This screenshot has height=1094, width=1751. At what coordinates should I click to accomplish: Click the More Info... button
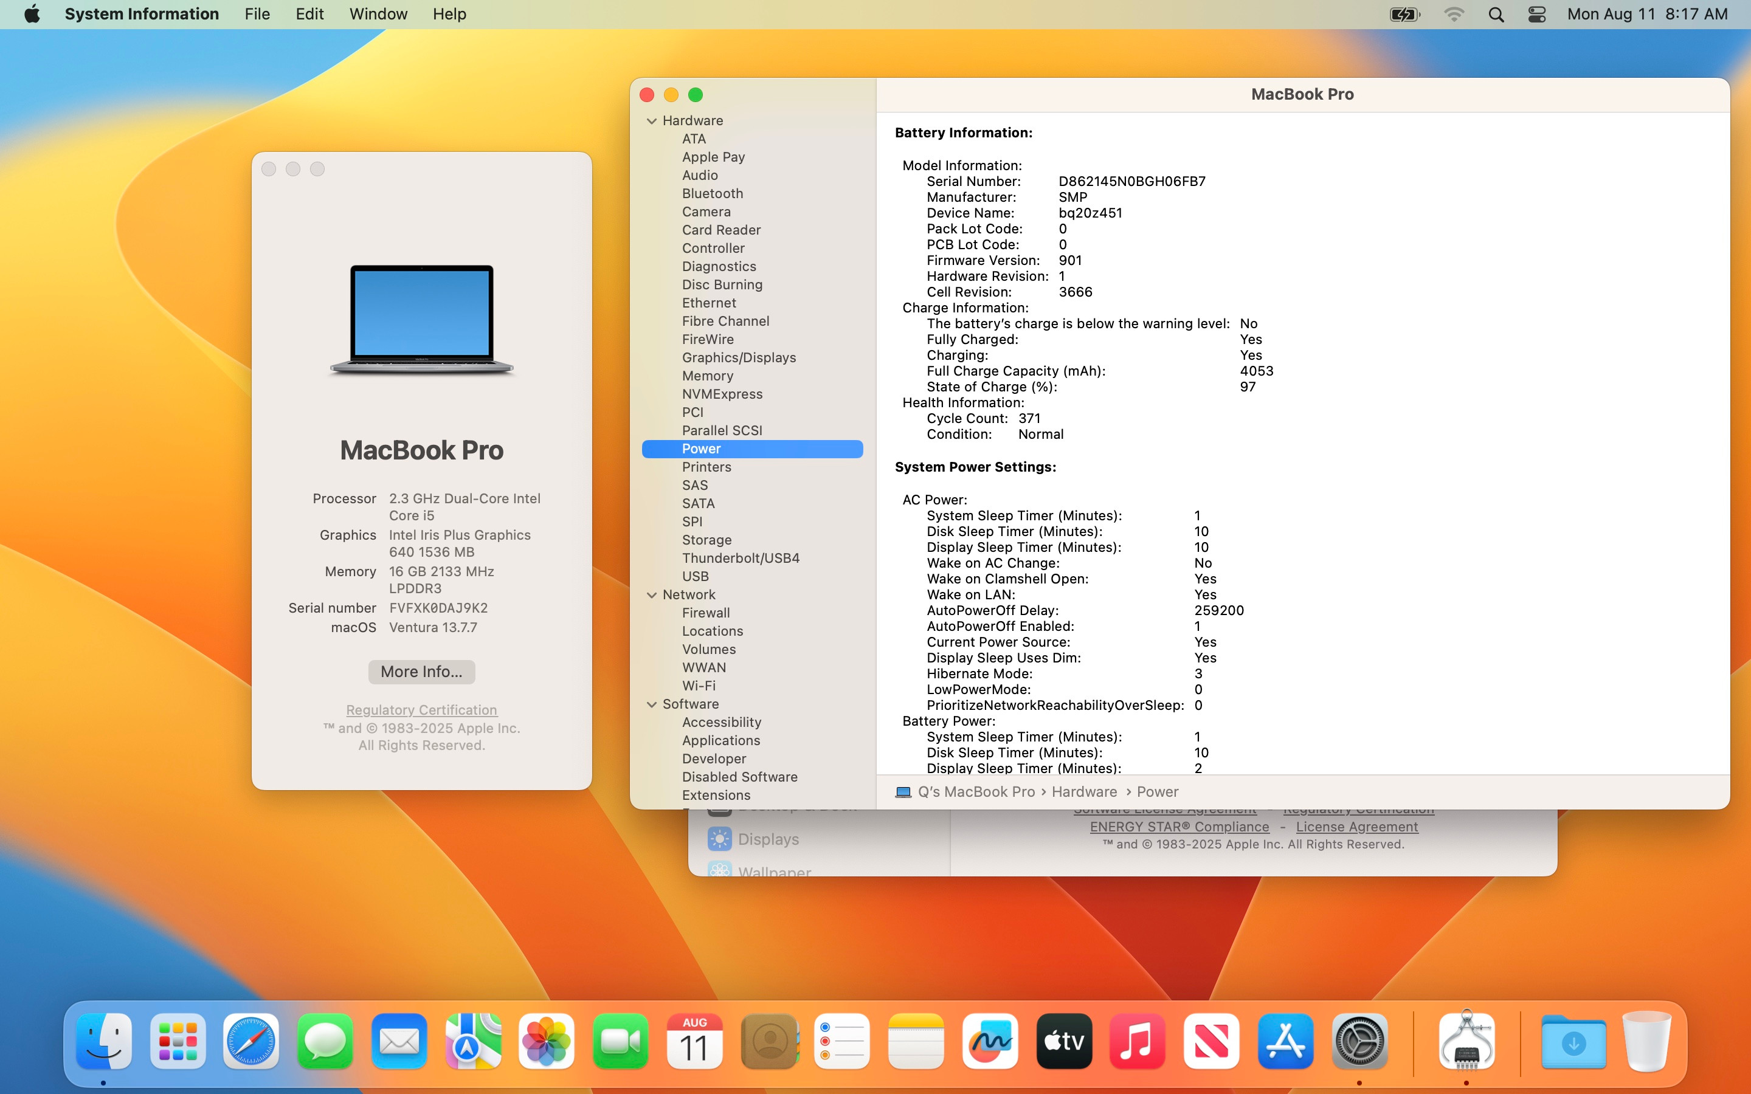point(422,672)
